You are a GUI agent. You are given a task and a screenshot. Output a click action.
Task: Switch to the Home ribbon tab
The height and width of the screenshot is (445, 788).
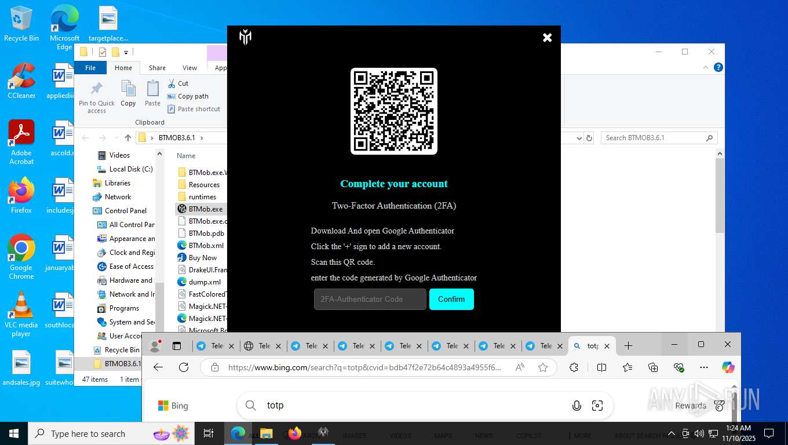pos(123,68)
